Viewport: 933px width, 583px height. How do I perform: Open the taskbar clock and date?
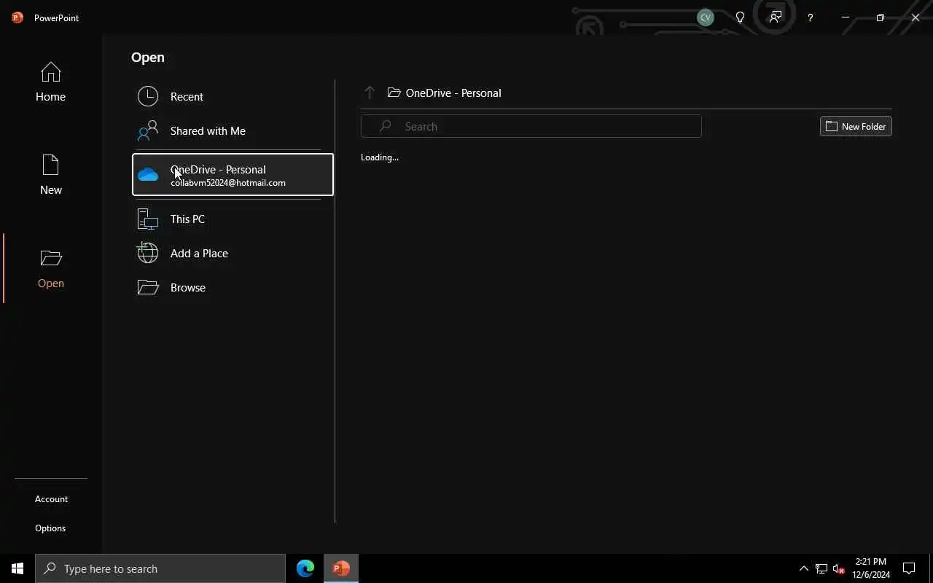(871, 568)
